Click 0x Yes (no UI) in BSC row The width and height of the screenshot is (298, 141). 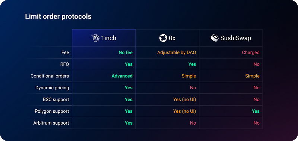pyautogui.click(x=184, y=100)
